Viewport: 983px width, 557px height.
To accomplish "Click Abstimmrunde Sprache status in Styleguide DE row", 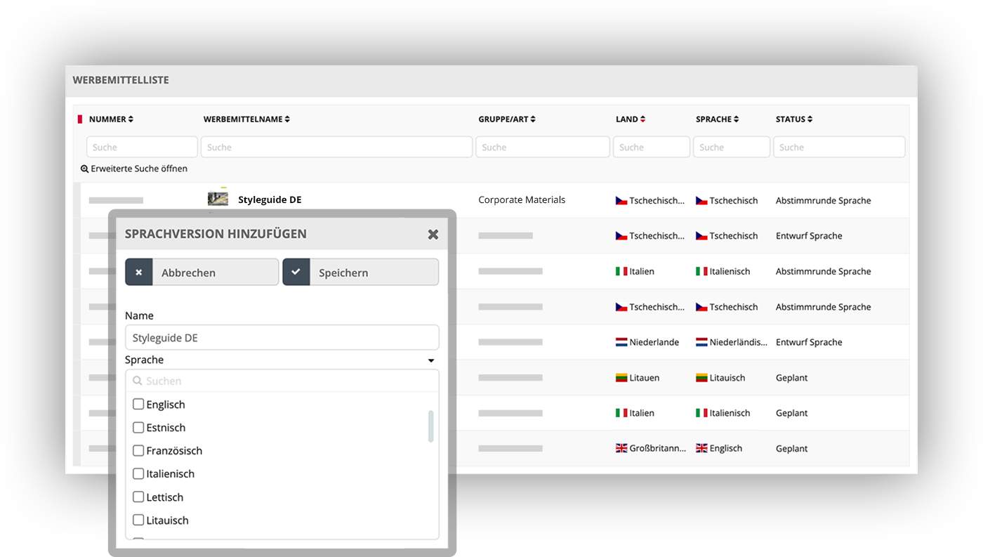I will (x=823, y=200).
